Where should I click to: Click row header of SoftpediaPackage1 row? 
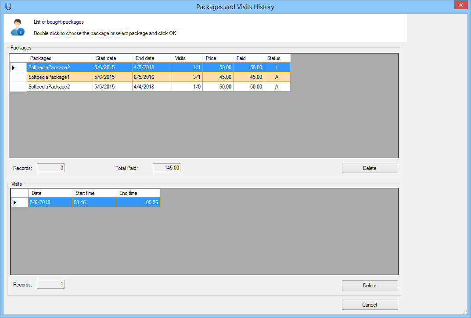(18, 77)
